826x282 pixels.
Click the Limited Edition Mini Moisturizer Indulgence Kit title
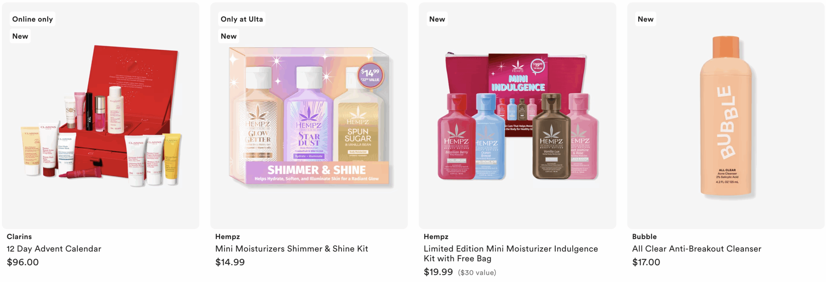coord(511,253)
